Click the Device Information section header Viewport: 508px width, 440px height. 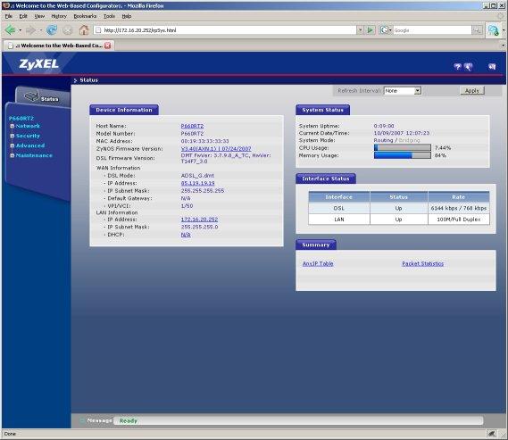124,110
